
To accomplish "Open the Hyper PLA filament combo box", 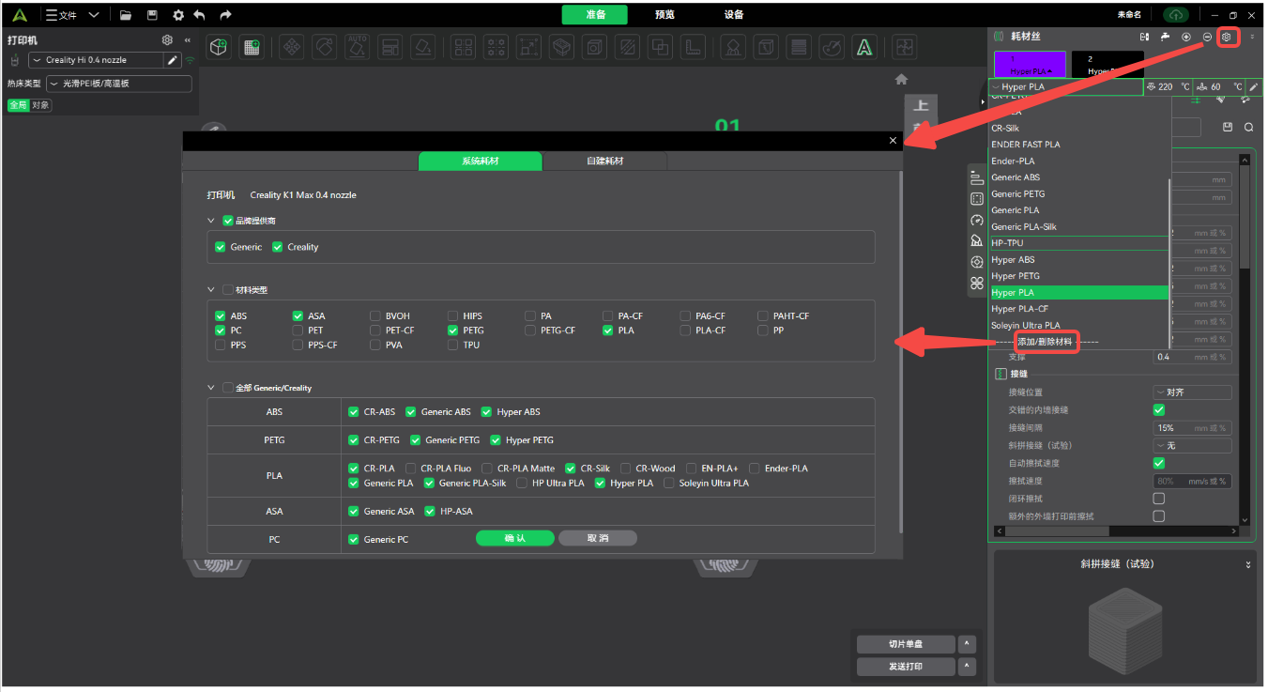I will (x=1065, y=86).
